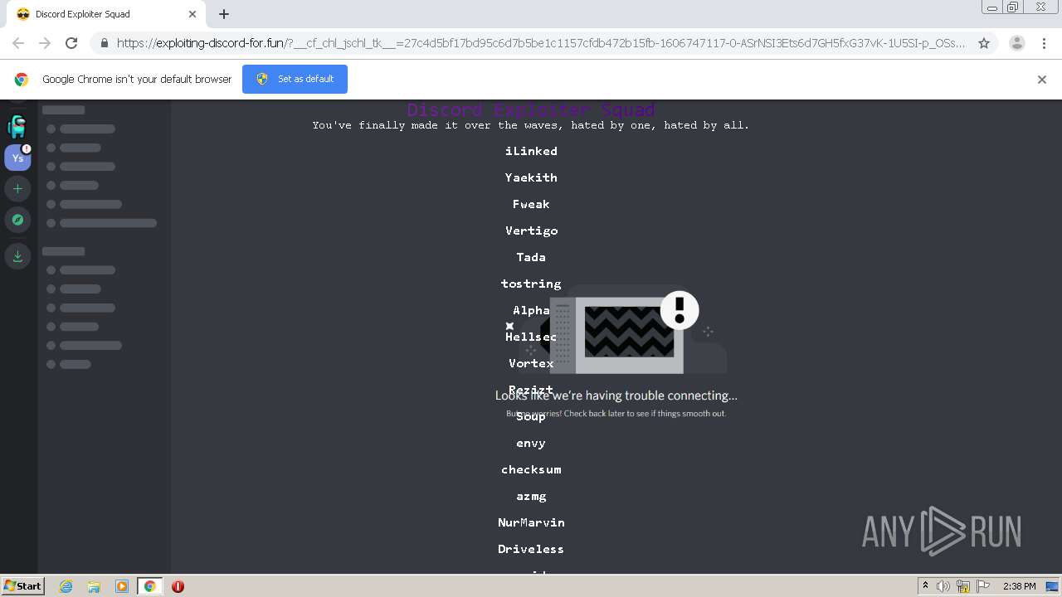Switch to Chrome taskbar button
The image size is (1062, 597).
(149, 586)
